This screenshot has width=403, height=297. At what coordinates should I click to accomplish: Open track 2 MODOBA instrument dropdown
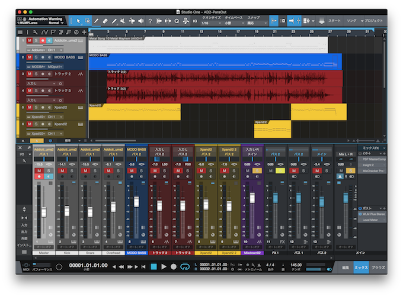(36, 67)
